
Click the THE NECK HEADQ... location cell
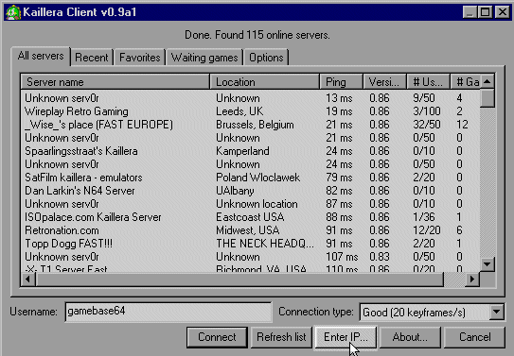point(265,244)
